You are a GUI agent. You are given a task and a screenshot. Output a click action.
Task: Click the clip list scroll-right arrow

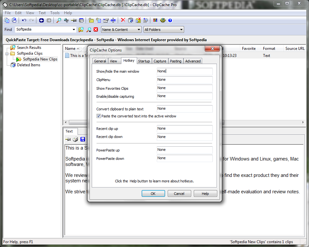tap(303, 122)
